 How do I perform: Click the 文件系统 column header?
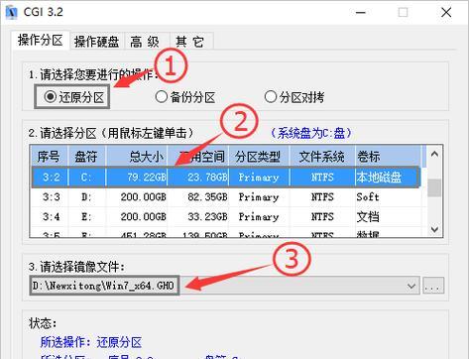(322, 157)
